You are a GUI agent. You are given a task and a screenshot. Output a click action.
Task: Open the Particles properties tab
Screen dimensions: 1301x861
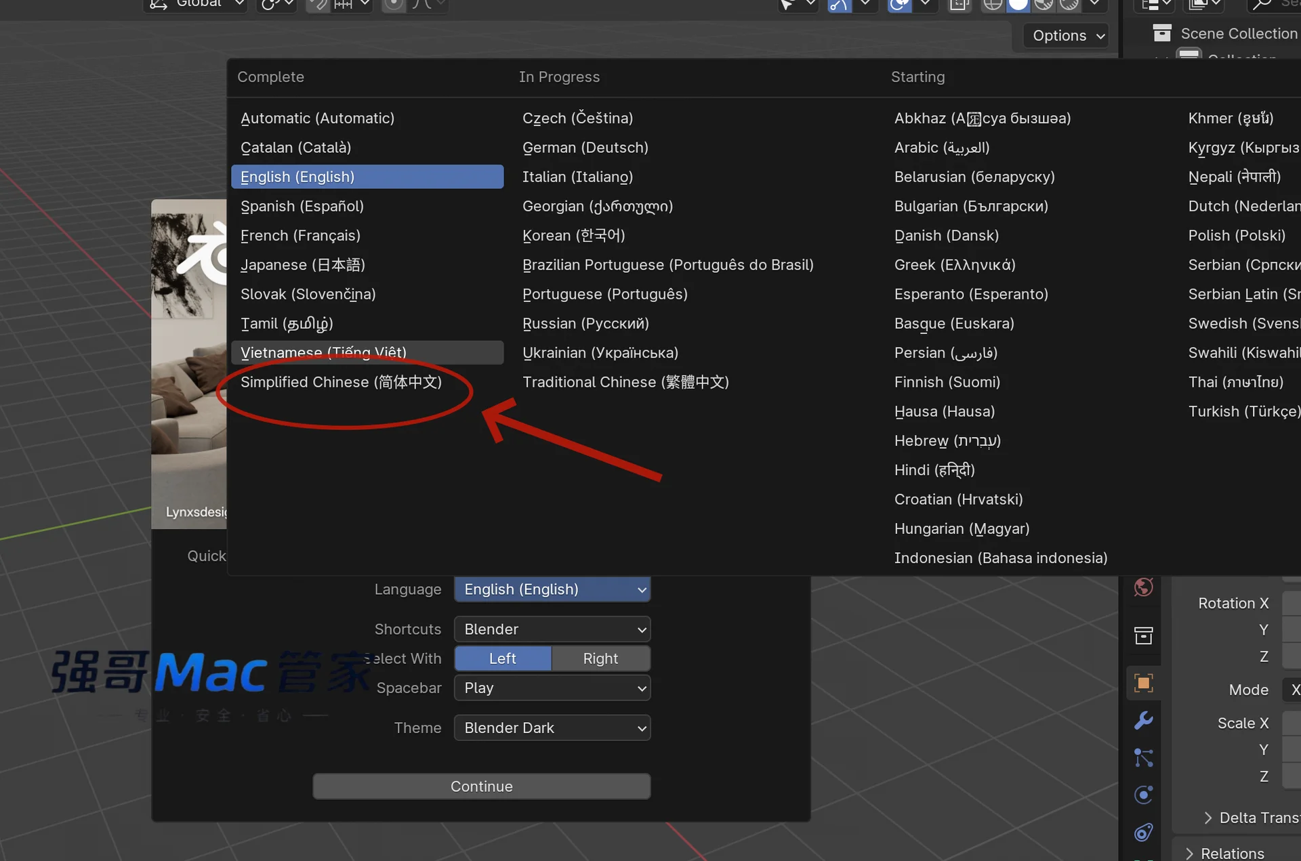(1143, 757)
